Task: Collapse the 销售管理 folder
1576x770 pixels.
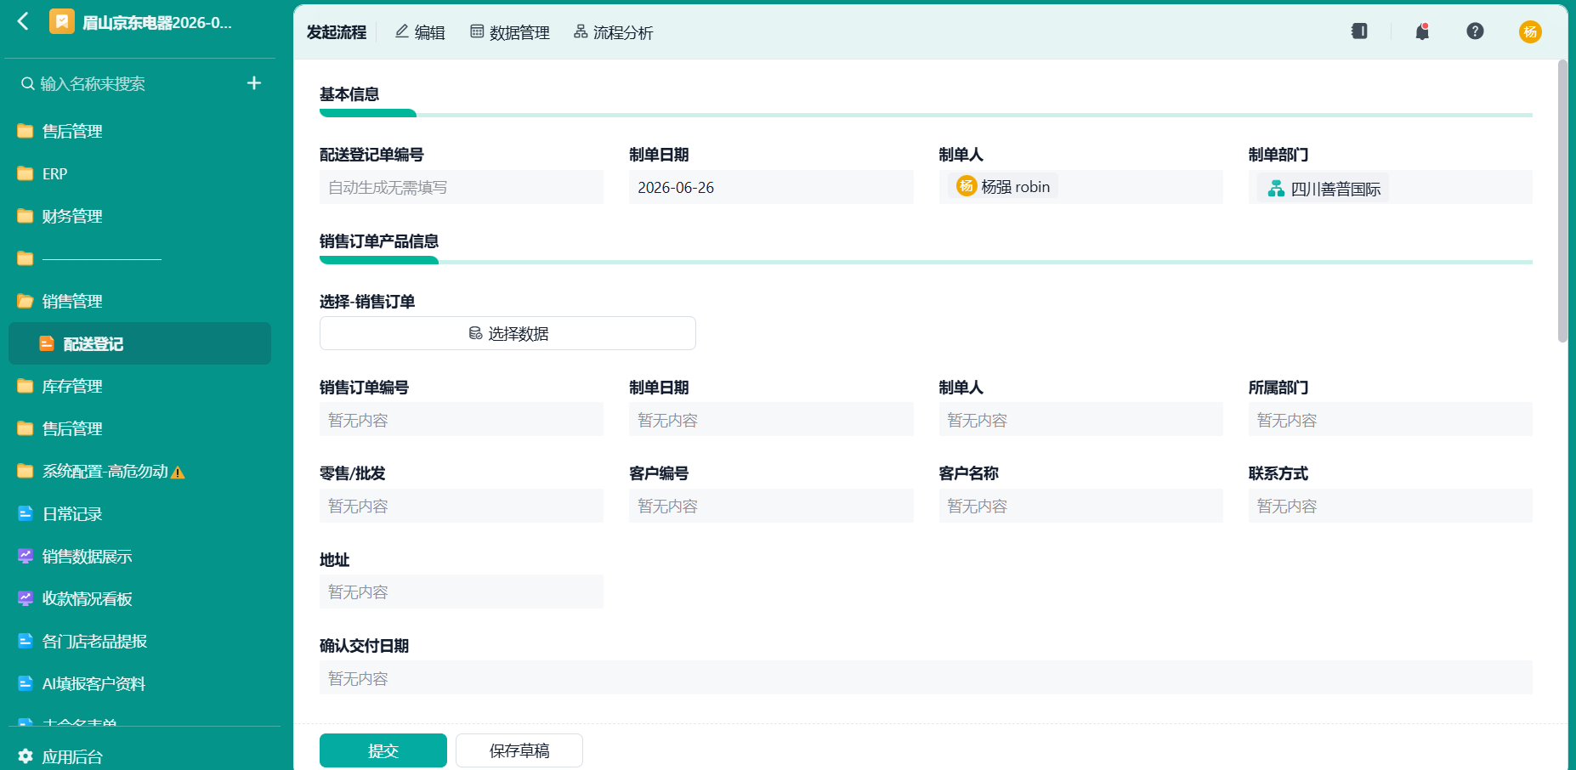Action: point(26,301)
